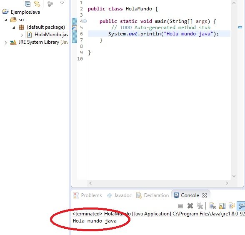Image resolution: width=245 pixels, height=235 pixels.
Task: Switch to the Javadoc tab
Action: [120, 195]
